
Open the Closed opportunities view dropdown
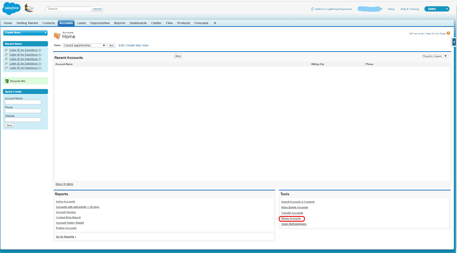[x=85, y=46]
